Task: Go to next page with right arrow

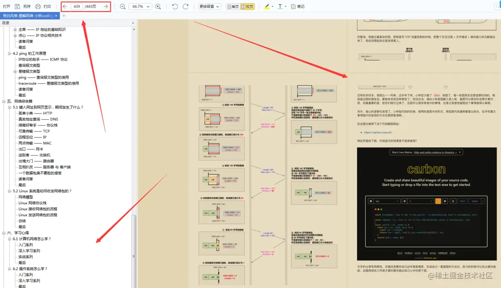Action: (106, 6)
